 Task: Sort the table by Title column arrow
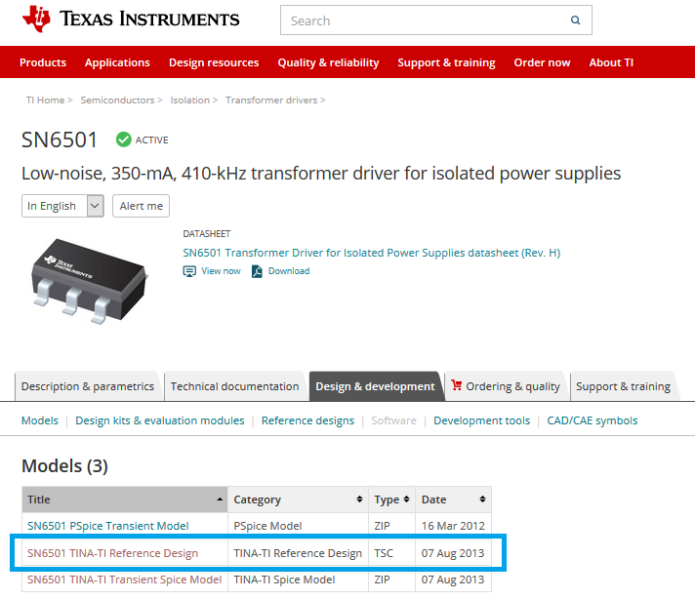pyautogui.click(x=220, y=499)
